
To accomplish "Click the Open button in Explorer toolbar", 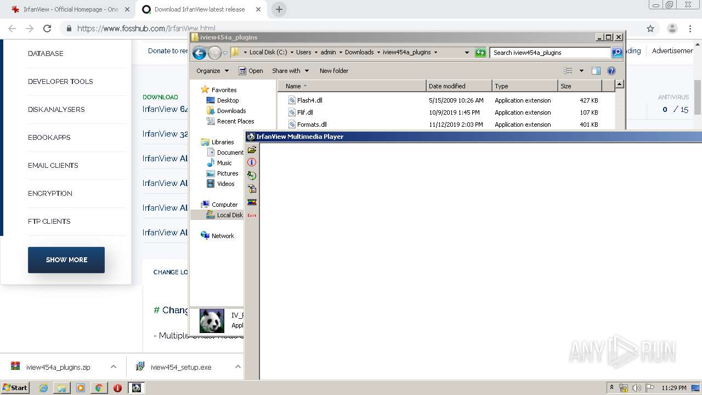I will pos(251,71).
